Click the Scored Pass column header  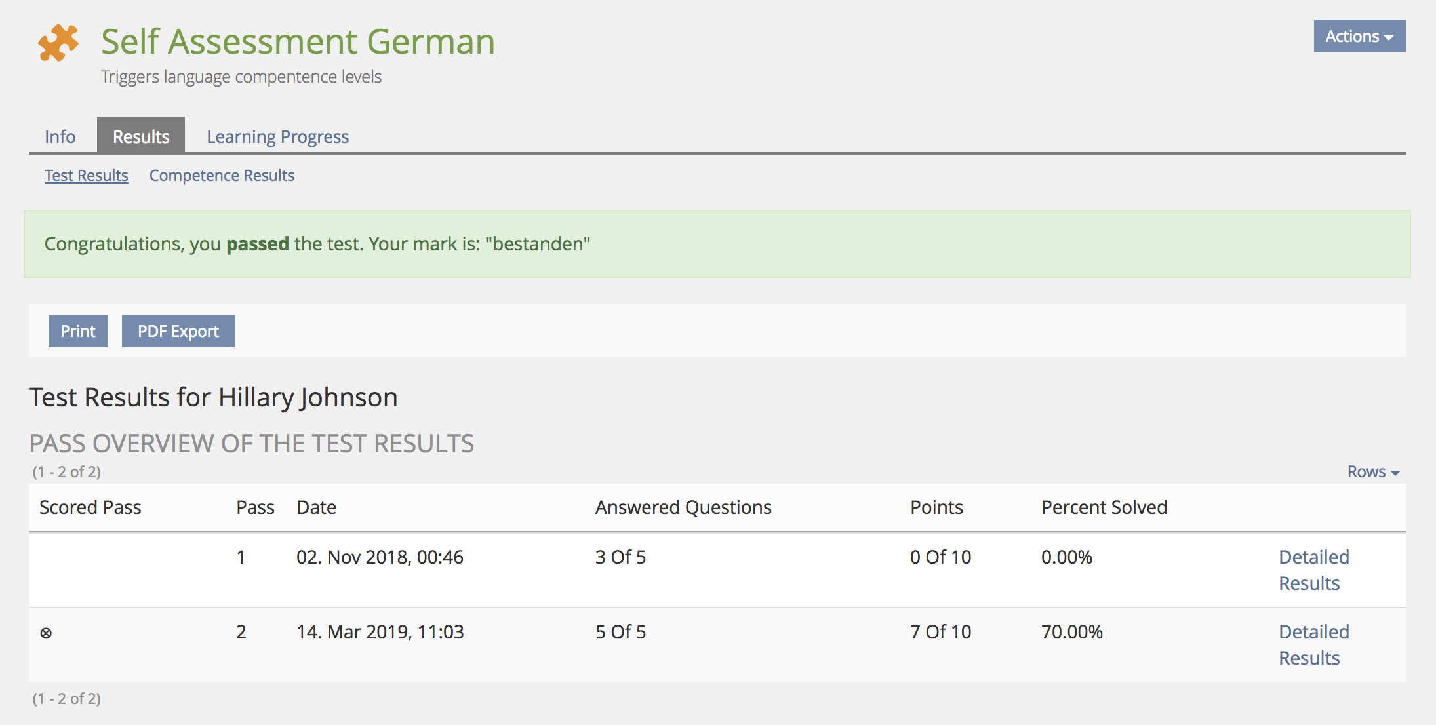point(90,507)
